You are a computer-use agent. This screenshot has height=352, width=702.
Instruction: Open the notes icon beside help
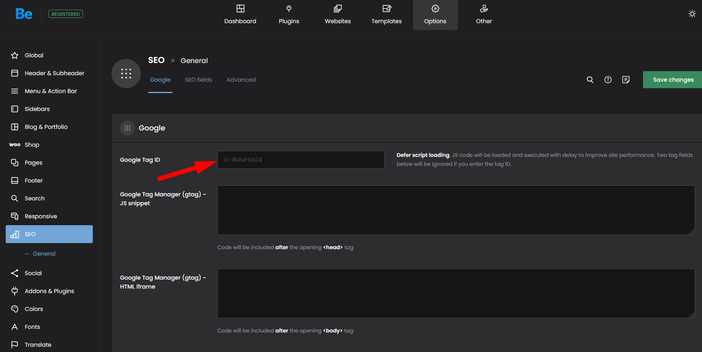click(x=625, y=80)
